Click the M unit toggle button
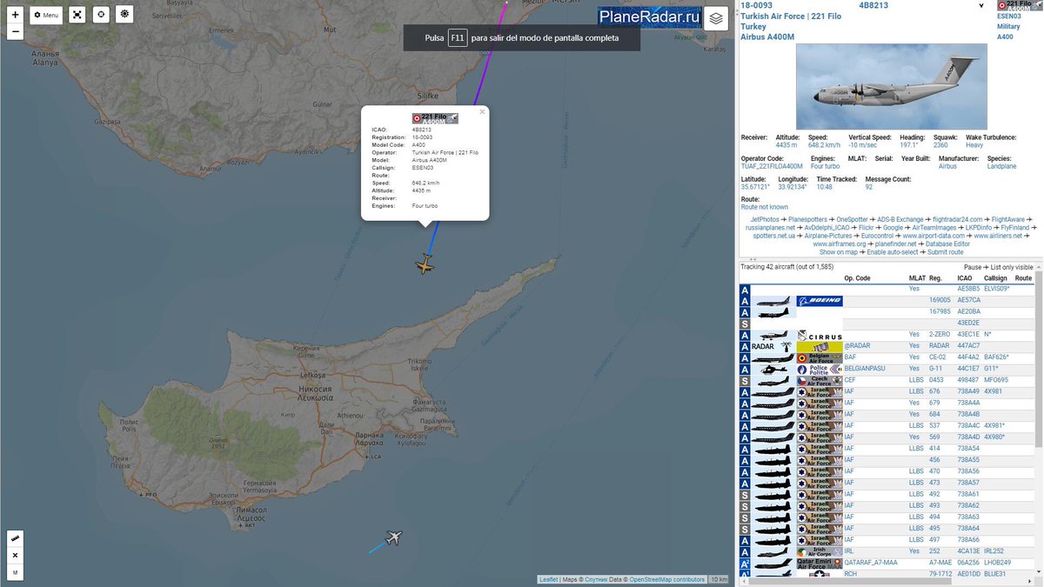This screenshot has width=1044, height=587. [x=15, y=572]
